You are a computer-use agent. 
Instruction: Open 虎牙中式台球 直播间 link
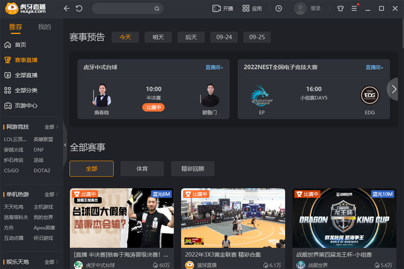click(214, 68)
